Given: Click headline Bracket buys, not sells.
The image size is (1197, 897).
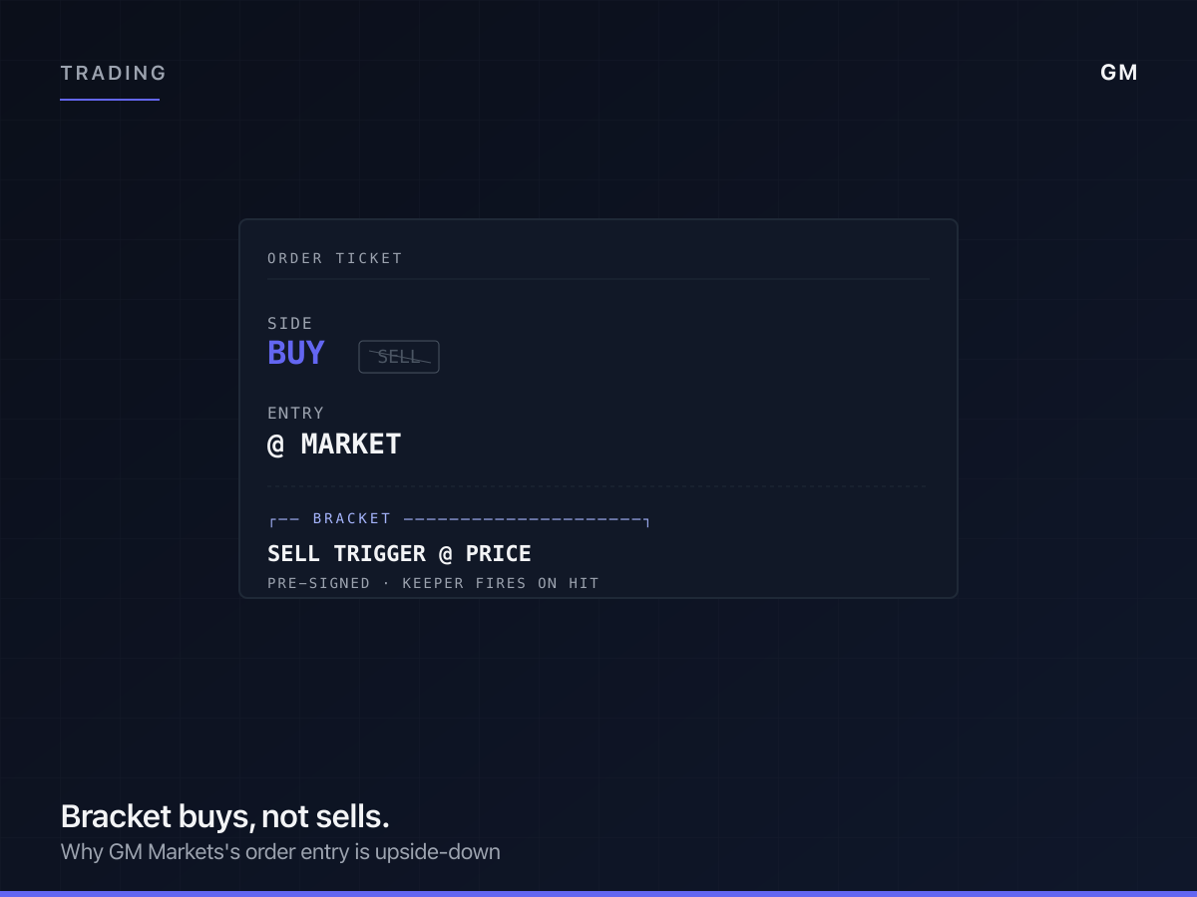Looking at the screenshot, I should click(x=224, y=816).
